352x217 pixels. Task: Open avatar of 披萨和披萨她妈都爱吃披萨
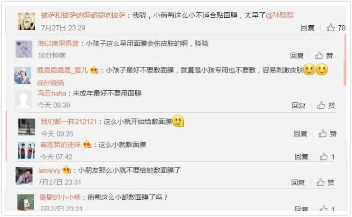click(27, 22)
